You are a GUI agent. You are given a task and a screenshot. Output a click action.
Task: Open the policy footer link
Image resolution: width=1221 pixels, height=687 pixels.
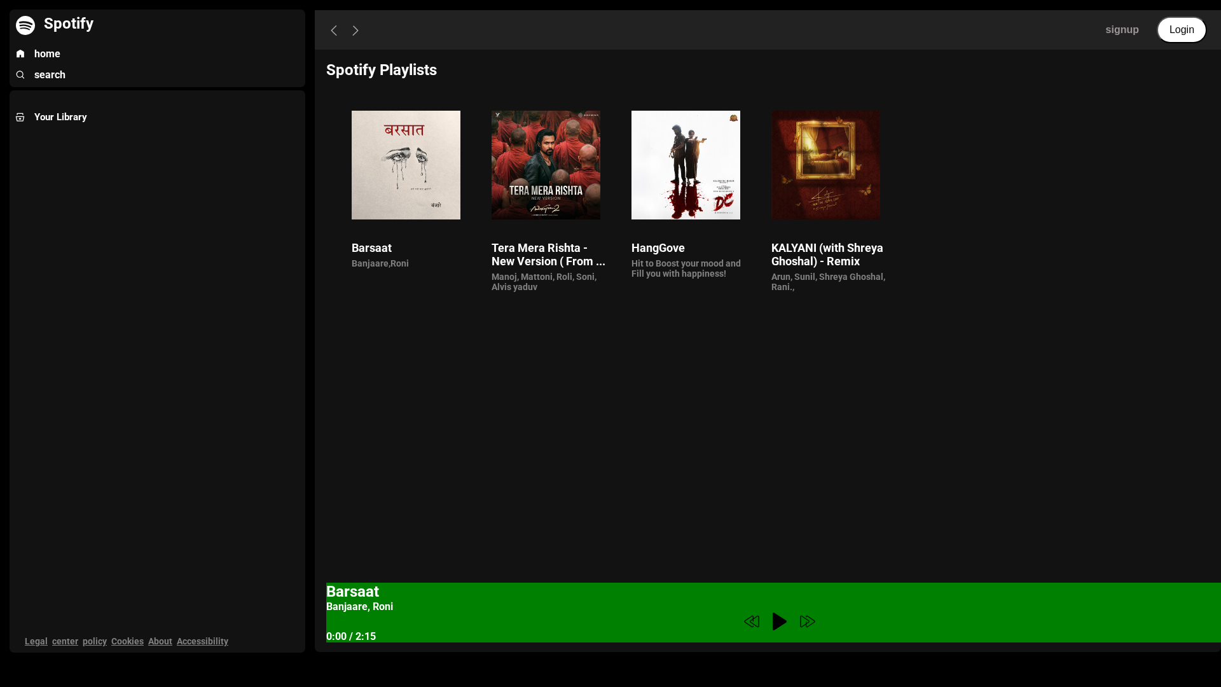pos(95,641)
